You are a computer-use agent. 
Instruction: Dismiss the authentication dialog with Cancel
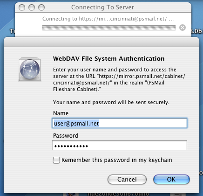pos(127,179)
